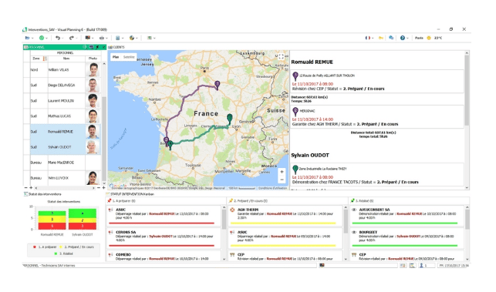Click the pin icon in PERSONNEL panel header
The image size is (496, 292).
[97, 47]
